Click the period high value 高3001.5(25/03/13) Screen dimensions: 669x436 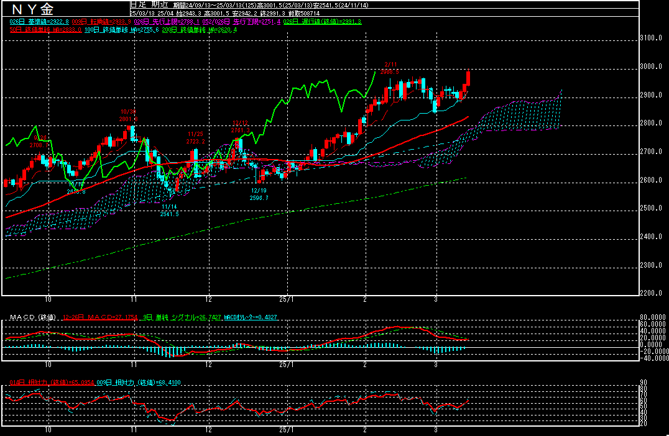pyautogui.click(x=285, y=6)
